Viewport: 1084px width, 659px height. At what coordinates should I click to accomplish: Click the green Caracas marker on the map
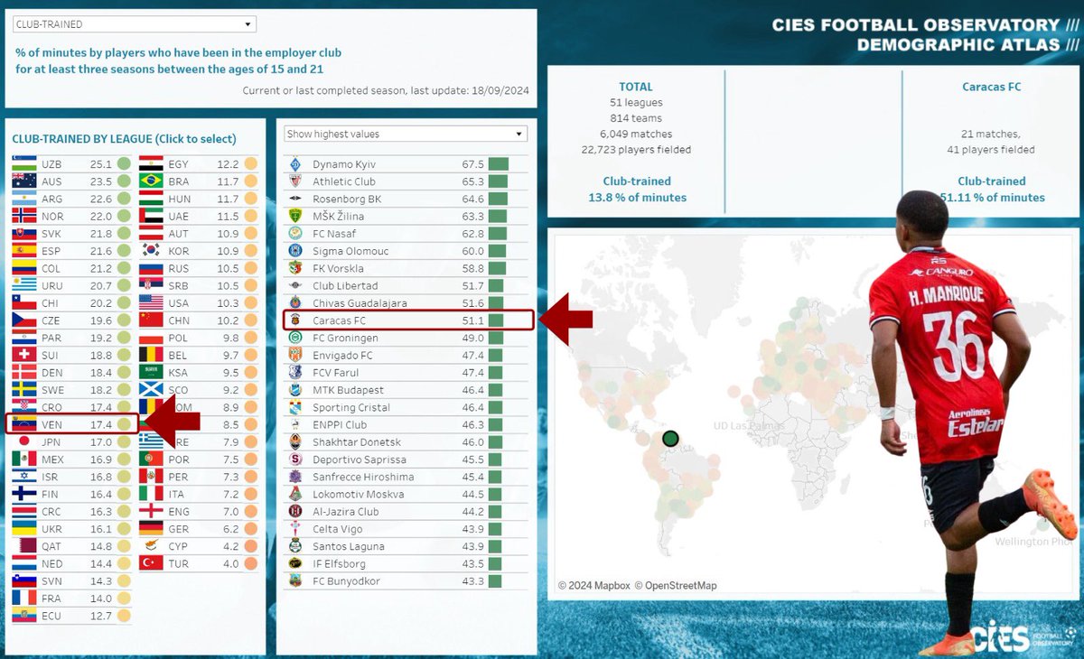670,439
